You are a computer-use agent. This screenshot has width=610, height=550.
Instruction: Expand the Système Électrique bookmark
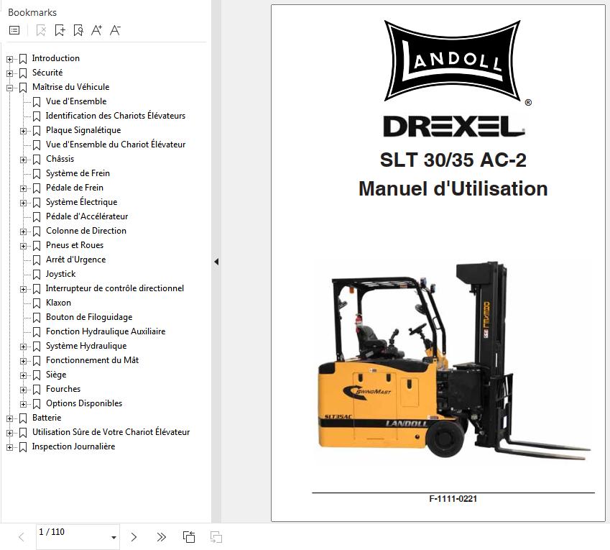click(x=23, y=203)
